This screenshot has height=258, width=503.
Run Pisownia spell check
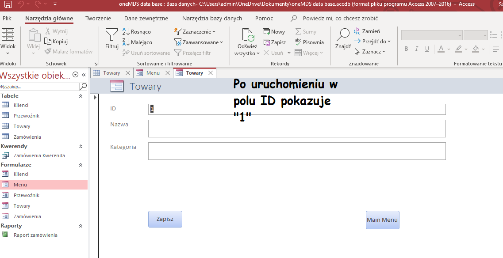click(x=309, y=42)
